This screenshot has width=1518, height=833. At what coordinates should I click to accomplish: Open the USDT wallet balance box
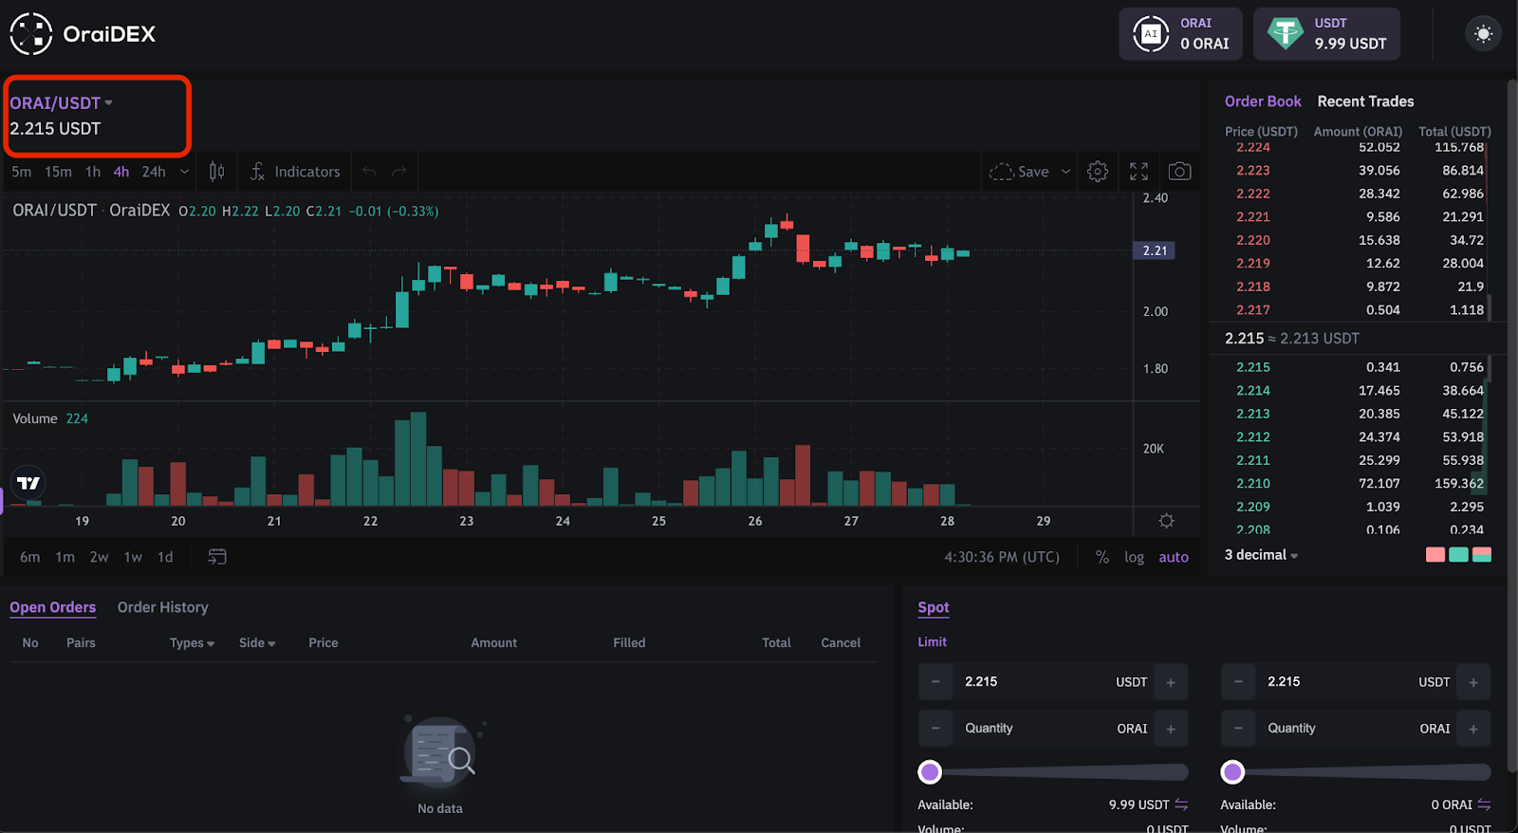(x=1326, y=34)
